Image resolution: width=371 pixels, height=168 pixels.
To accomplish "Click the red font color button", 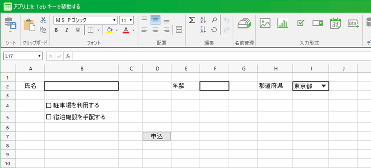I will 126,30.
